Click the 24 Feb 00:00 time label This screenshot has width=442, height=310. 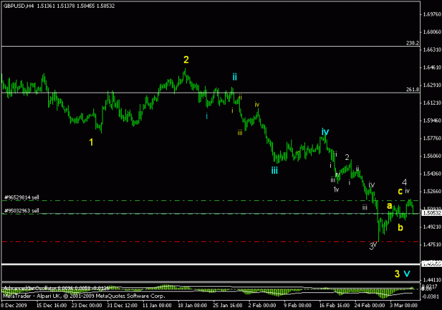[370, 306]
